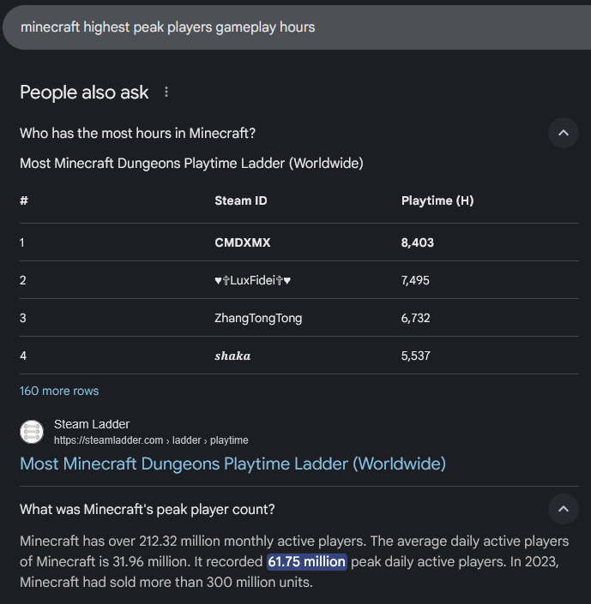Open the "160 more rows" link
The height and width of the screenshot is (604, 591).
(x=59, y=391)
